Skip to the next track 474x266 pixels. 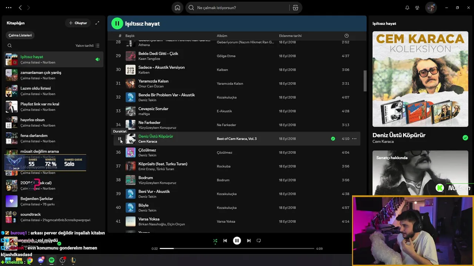[x=249, y=241]
